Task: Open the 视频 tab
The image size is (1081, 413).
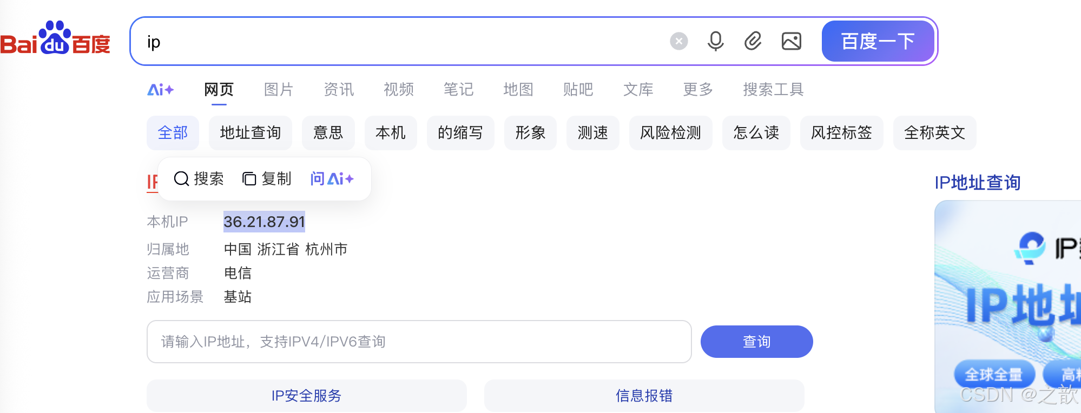Action: tap(399, 89)
